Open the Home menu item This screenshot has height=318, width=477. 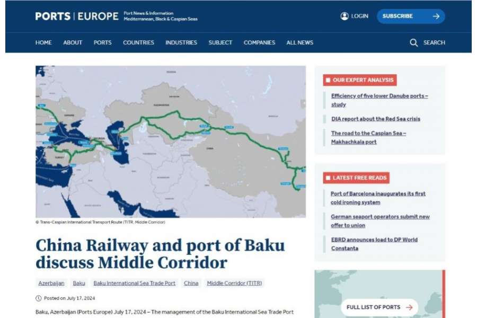[43, 42]
